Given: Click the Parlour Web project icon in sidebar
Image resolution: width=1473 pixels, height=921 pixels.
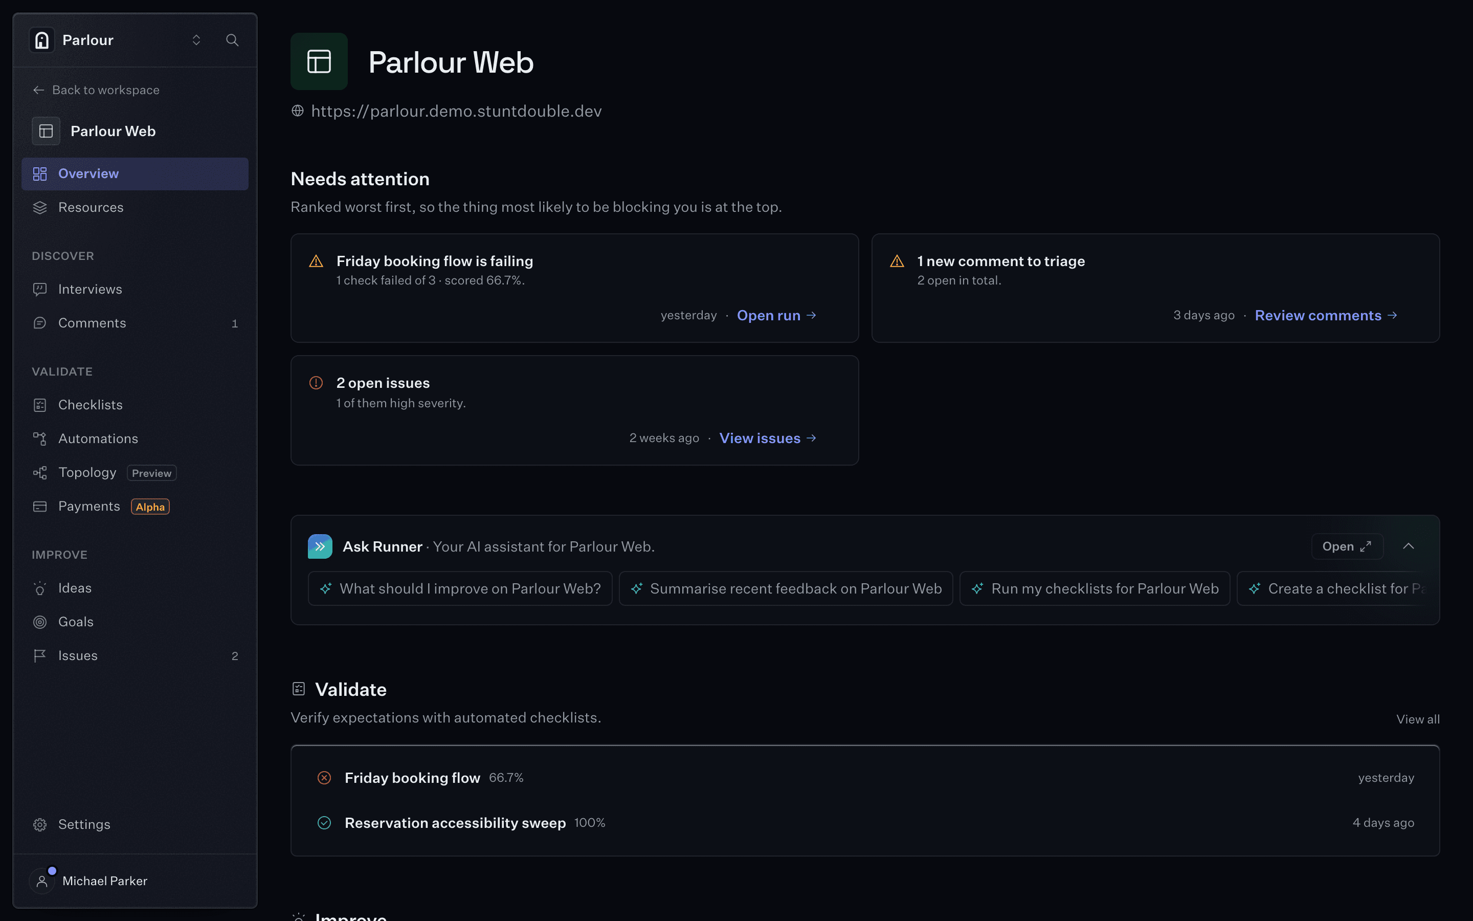Looking at the screenshot, I should click(x=46, y=131).
